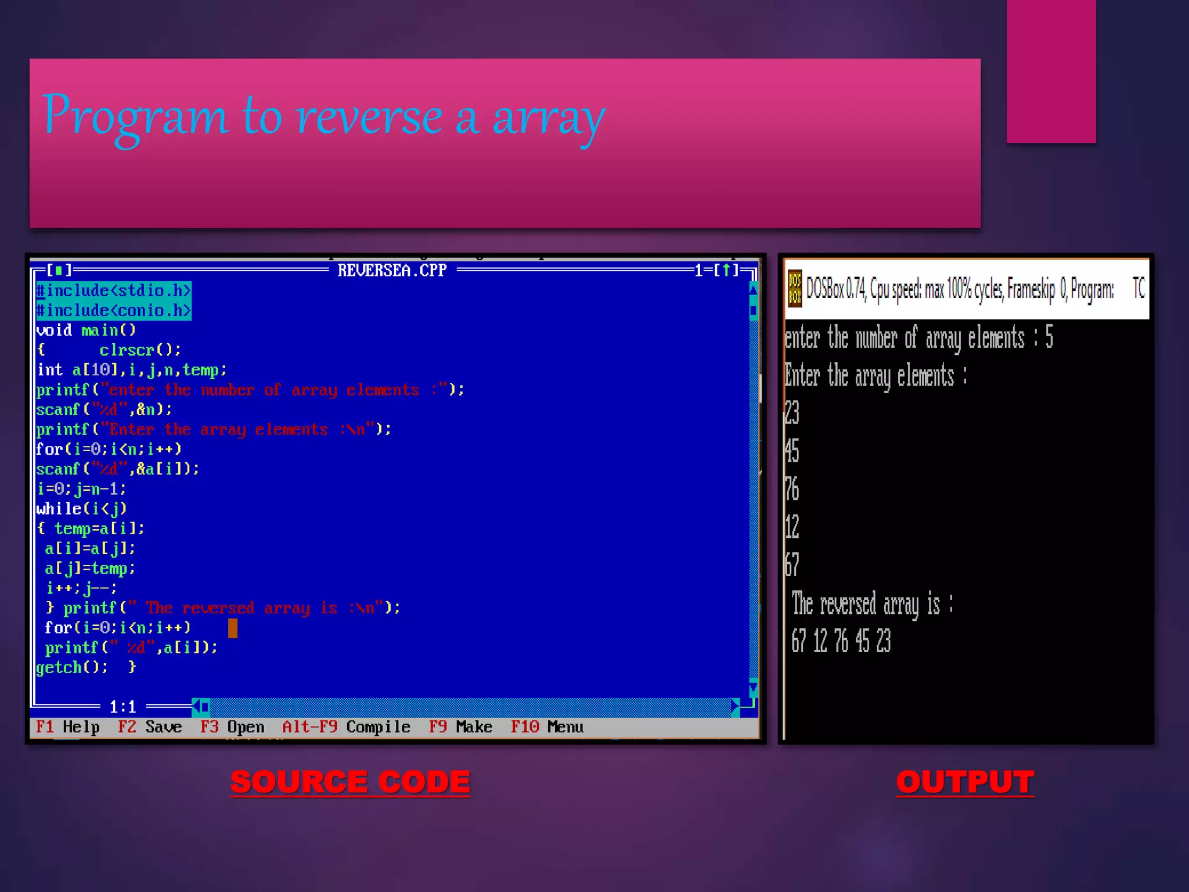Click the i++;j--; line

click(81, 588)
